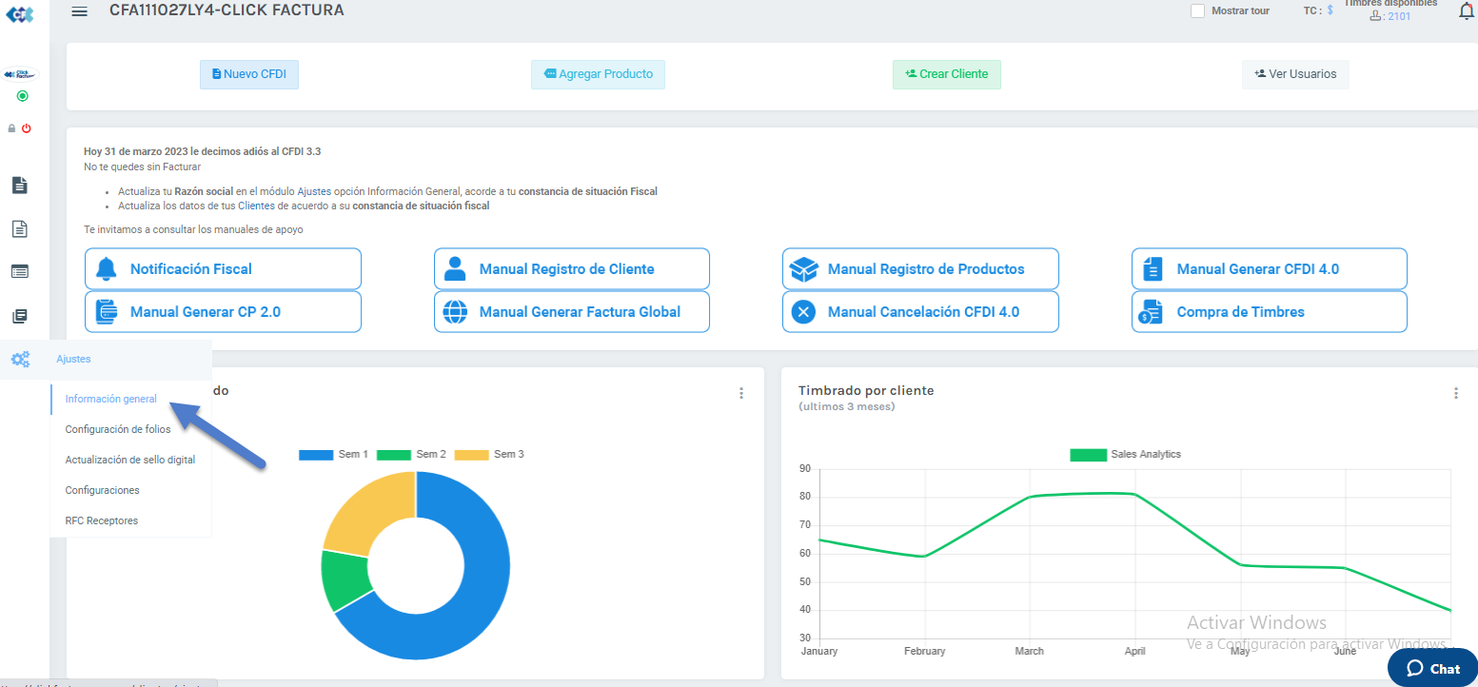Click the green status indicator in sidebar
Image resolution: width=1478 pixels, height=687 pixels.
click(22, 96)
